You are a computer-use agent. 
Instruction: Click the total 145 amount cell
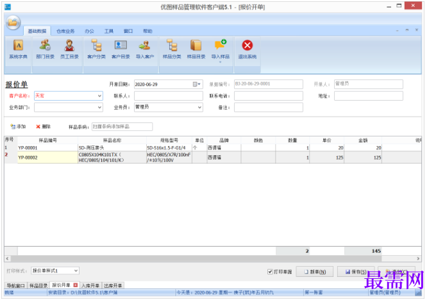[x=363, y=251]
